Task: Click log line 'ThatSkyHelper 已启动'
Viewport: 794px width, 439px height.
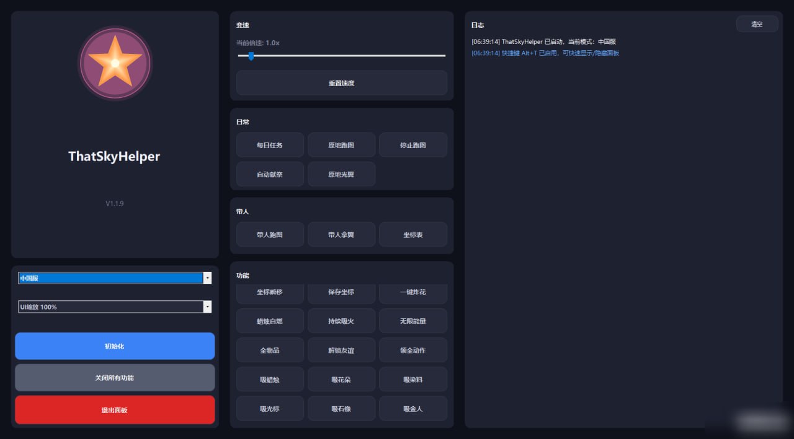Action: tap(543, 41)
